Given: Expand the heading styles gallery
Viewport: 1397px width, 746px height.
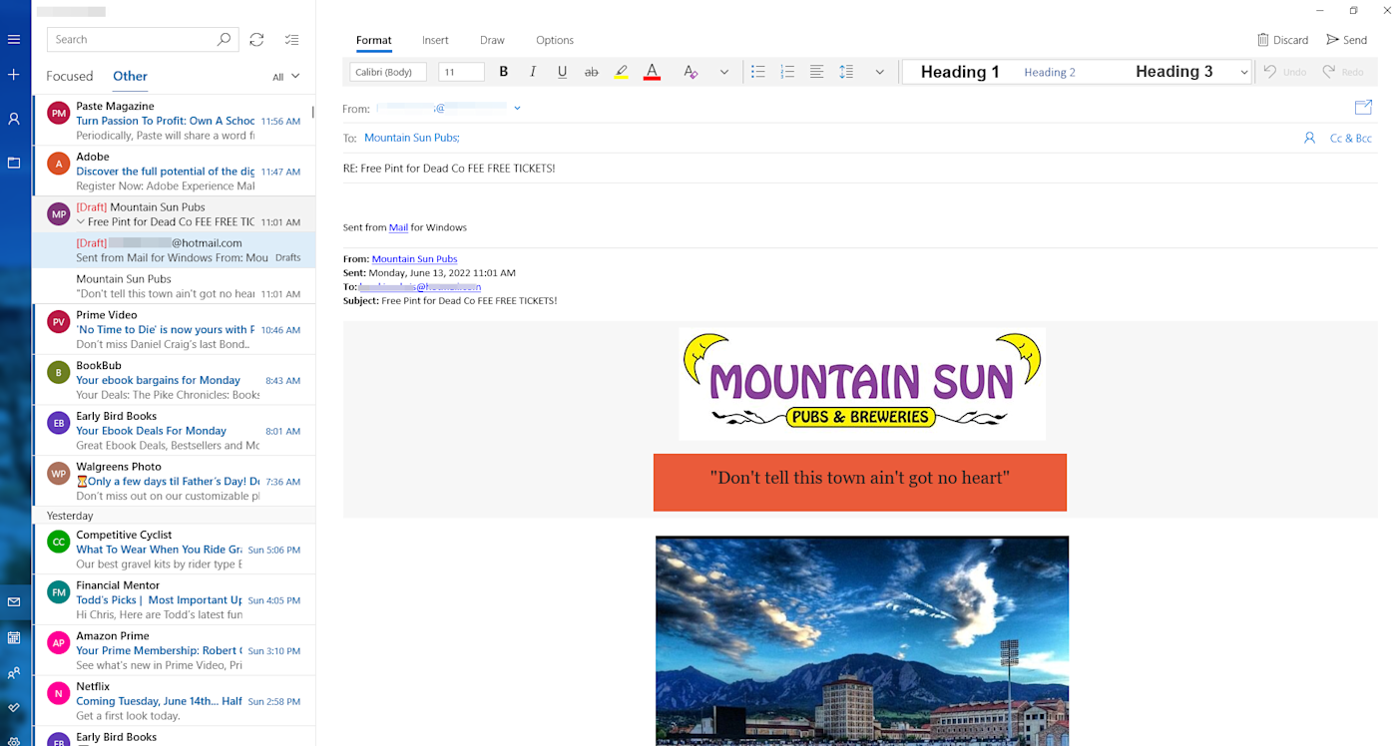Looking at the screenshot, I should (1243, 72).
